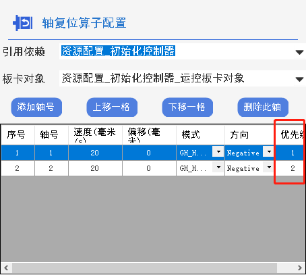This screenshot has height=275, width=306.
Task: Click the 优先级 cell in row 2
Action: point(290,168)
